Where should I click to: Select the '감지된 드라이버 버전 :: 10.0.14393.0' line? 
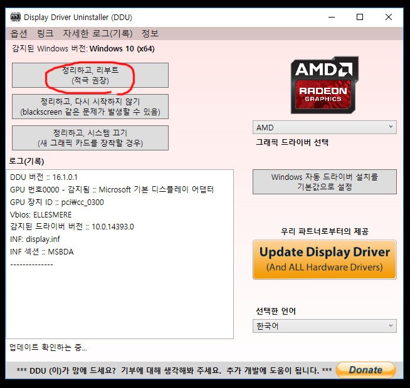72,226
